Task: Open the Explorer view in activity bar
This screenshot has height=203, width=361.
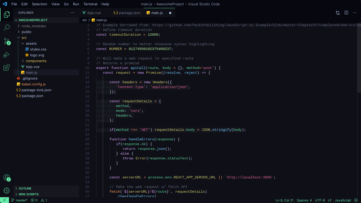Action: point(7,15)
